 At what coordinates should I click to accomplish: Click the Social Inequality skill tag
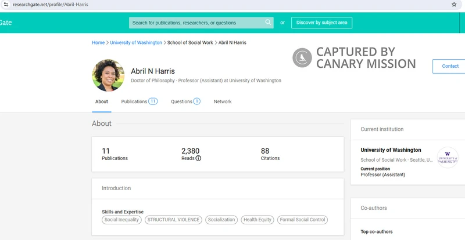tap(121, 220)
